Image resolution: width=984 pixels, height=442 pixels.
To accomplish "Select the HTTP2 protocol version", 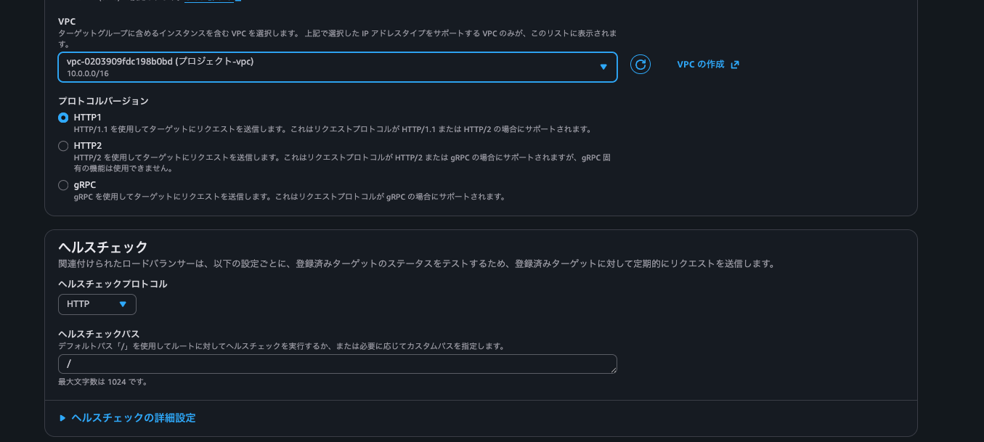I will pyautogui.click(x=63, y=145).
